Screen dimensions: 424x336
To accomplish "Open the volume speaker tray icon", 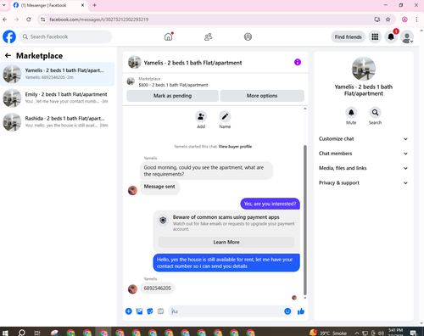I will point(382,333).
